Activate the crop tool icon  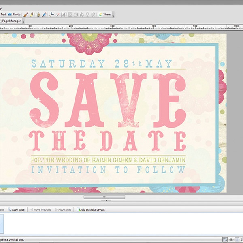point(64,14)
